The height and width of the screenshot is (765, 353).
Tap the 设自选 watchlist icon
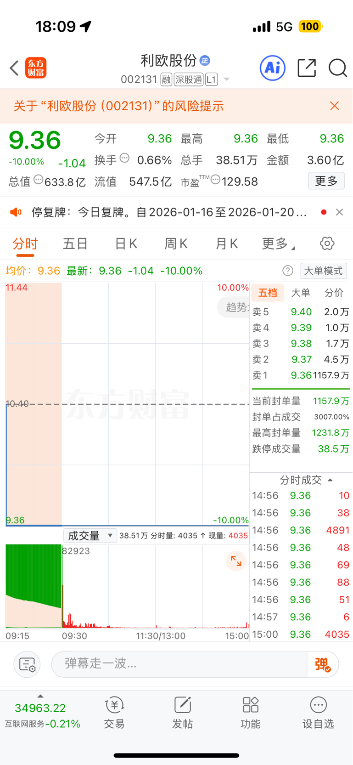click(318, 713)
